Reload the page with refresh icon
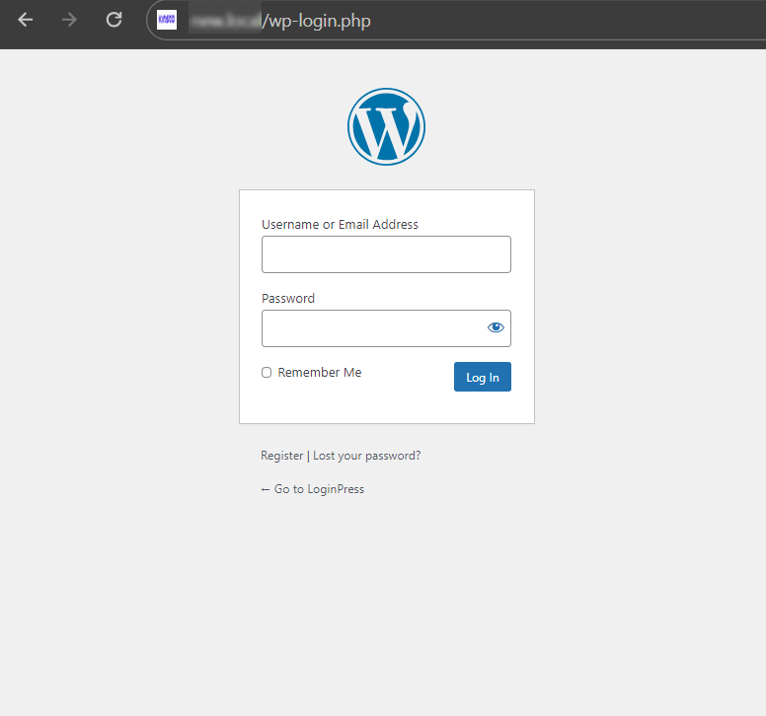766x716 pixels. click(x=114, y=20)
